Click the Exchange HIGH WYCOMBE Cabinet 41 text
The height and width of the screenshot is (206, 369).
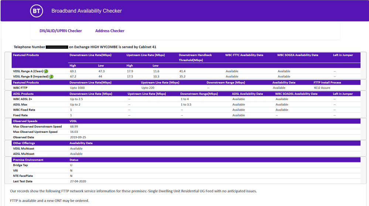pos(113,47)
